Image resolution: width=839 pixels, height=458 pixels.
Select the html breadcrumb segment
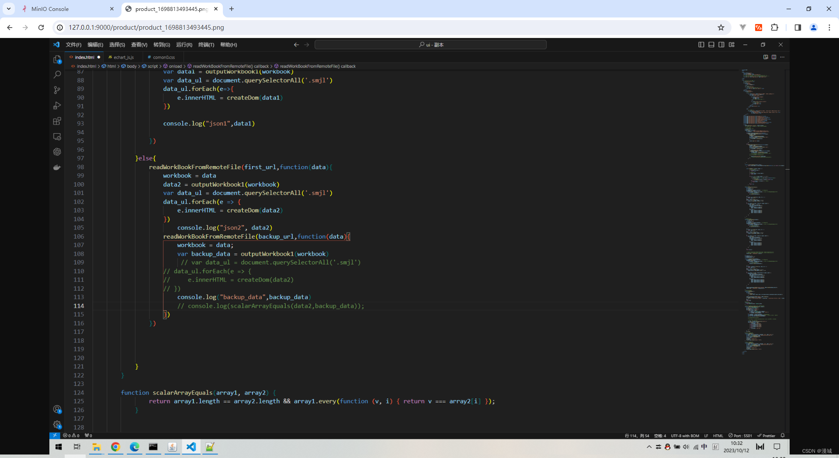(109, 66)
